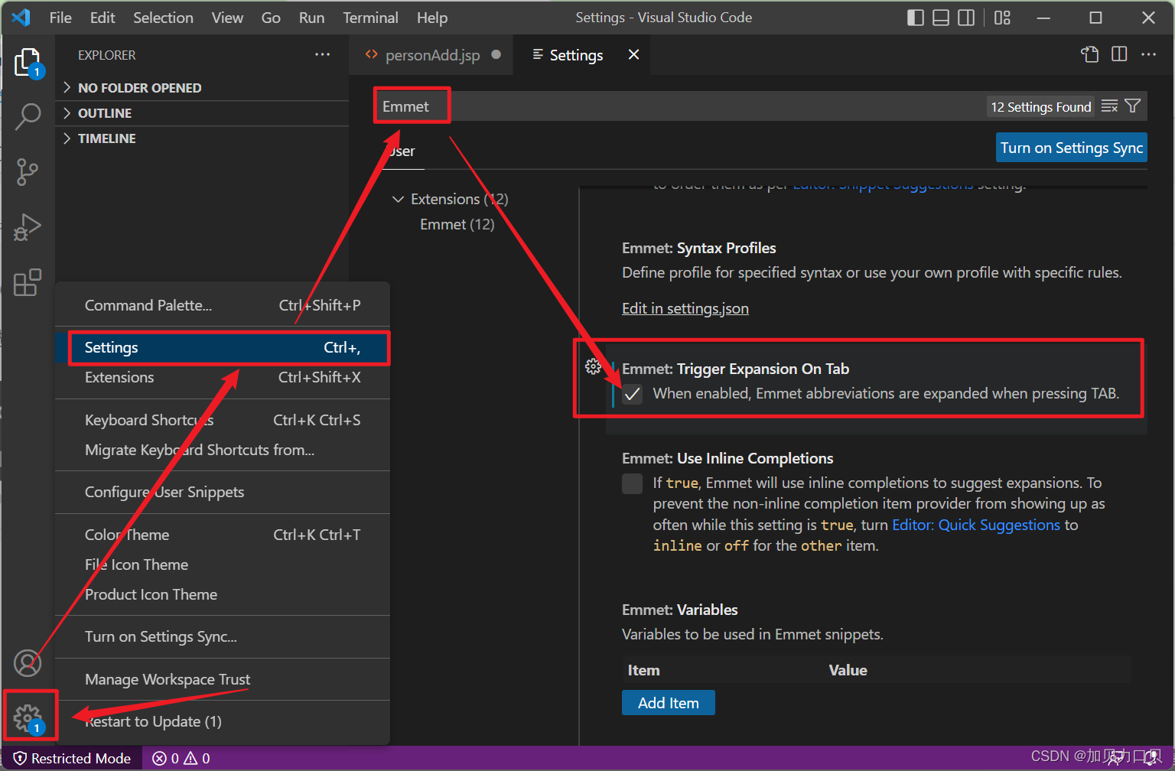
Task: Switch to the personAdd.jsp tab
Action: [431, 55]
